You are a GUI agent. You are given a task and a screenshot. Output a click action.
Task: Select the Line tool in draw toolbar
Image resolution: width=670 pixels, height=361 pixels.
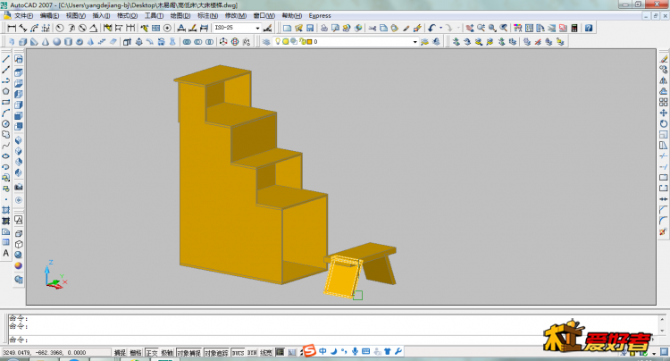[6, 59]
